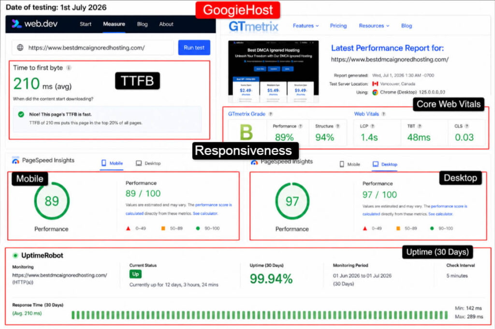Click the help icon next to Structure
The image size is (495, 329).
click(338, 126)
